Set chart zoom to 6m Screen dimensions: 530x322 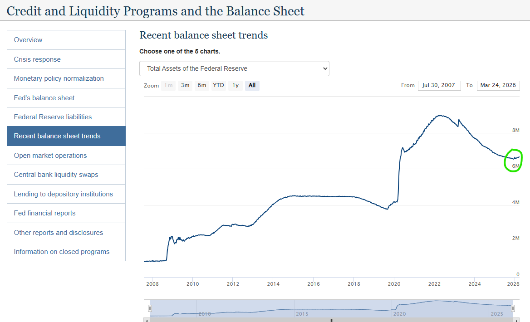(202, 85)
